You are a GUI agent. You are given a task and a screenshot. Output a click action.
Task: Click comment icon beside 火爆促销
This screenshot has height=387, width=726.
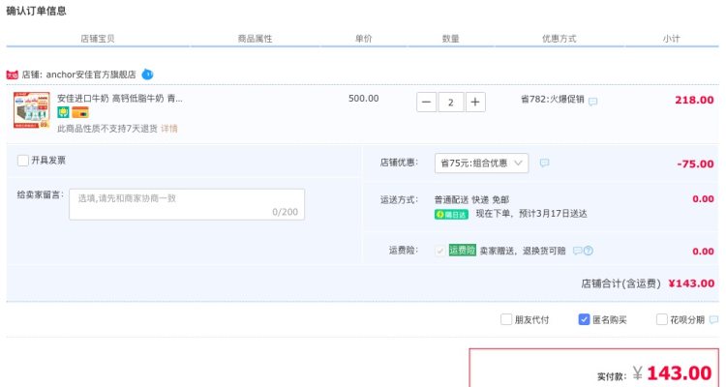[592, 102]
